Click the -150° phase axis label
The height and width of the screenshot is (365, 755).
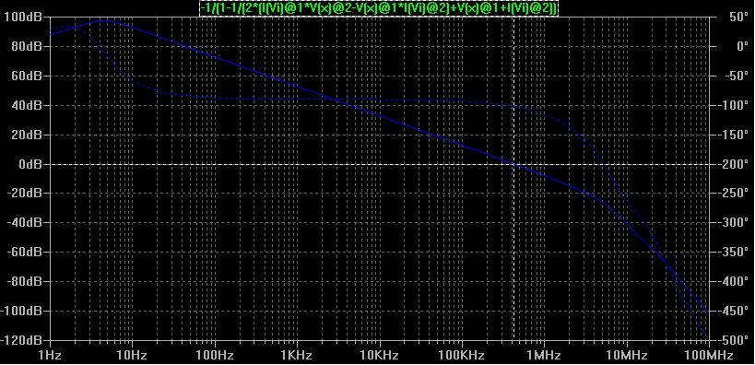tap(733, 135)
